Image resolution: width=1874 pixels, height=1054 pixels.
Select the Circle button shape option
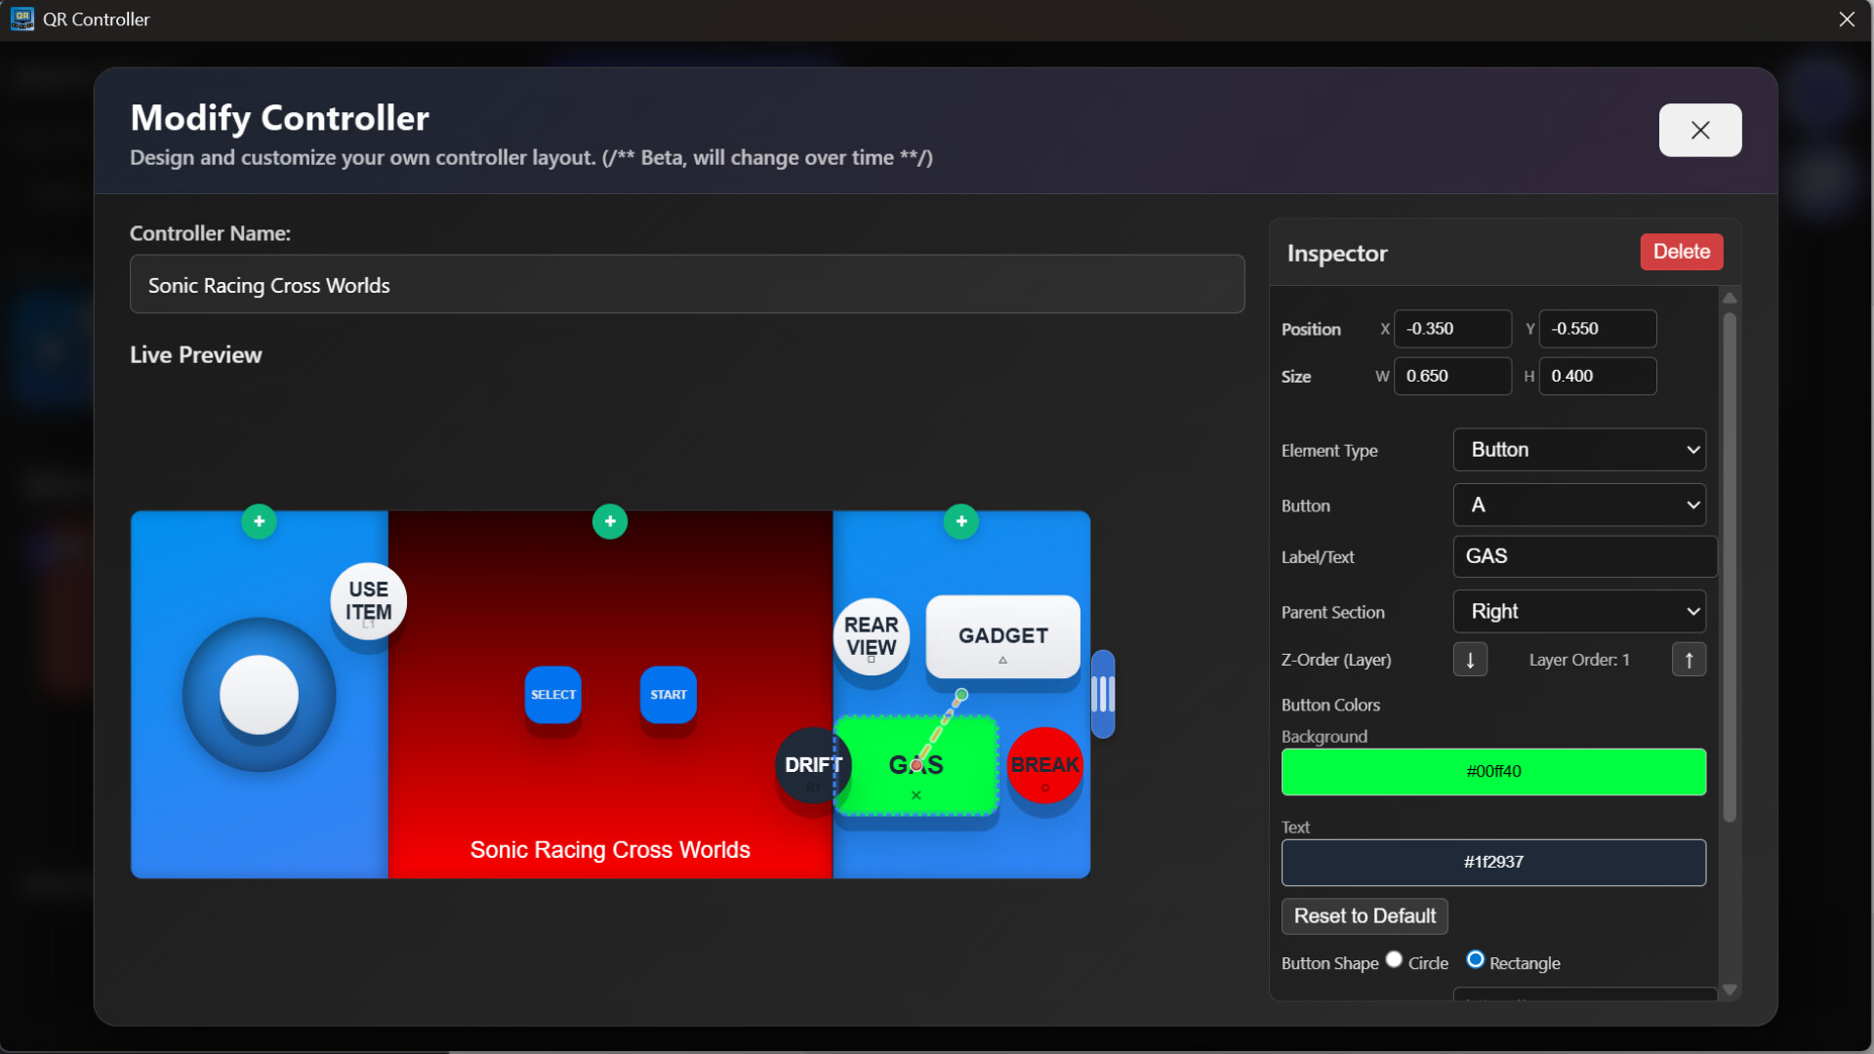tap(1394, 959)
